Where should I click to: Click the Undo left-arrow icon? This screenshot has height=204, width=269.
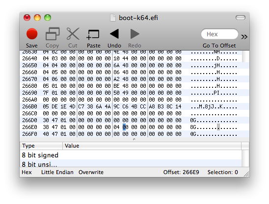(114, 34)
